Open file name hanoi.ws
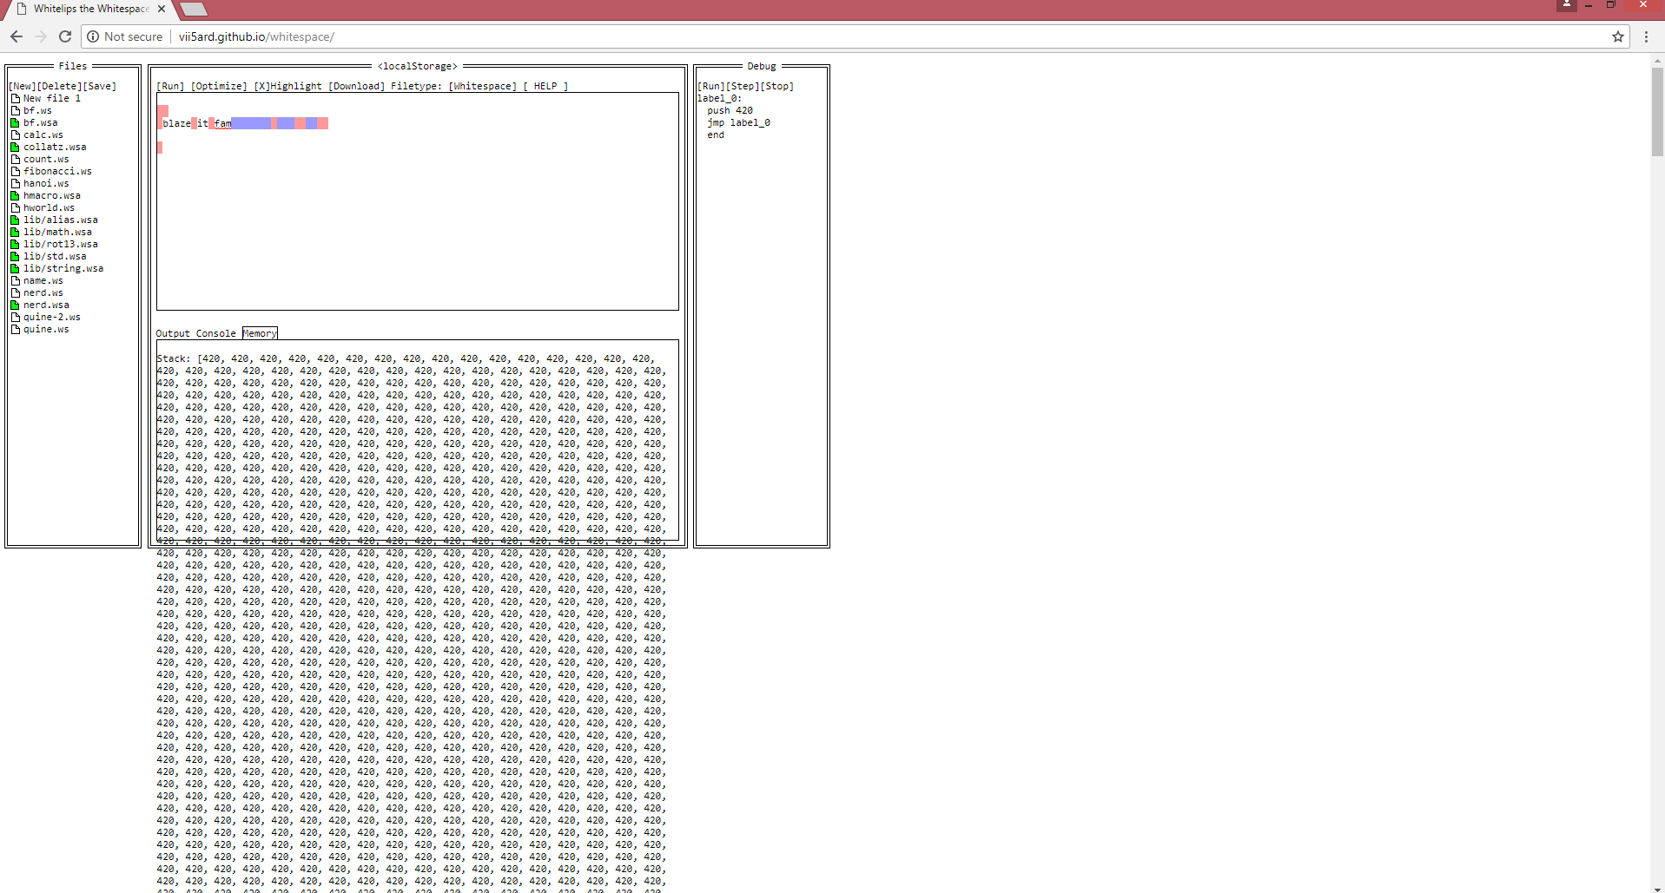The width and height of the screenshot is (1665, 893). 46,183
